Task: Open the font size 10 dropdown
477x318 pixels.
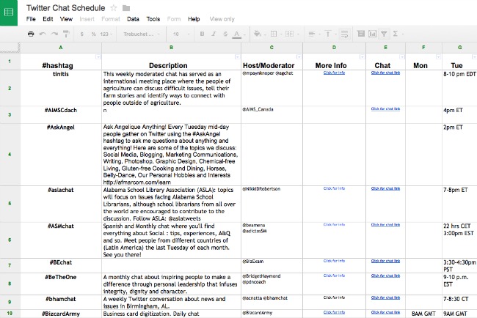Action: pyautogui.click(x=181, y=34)
